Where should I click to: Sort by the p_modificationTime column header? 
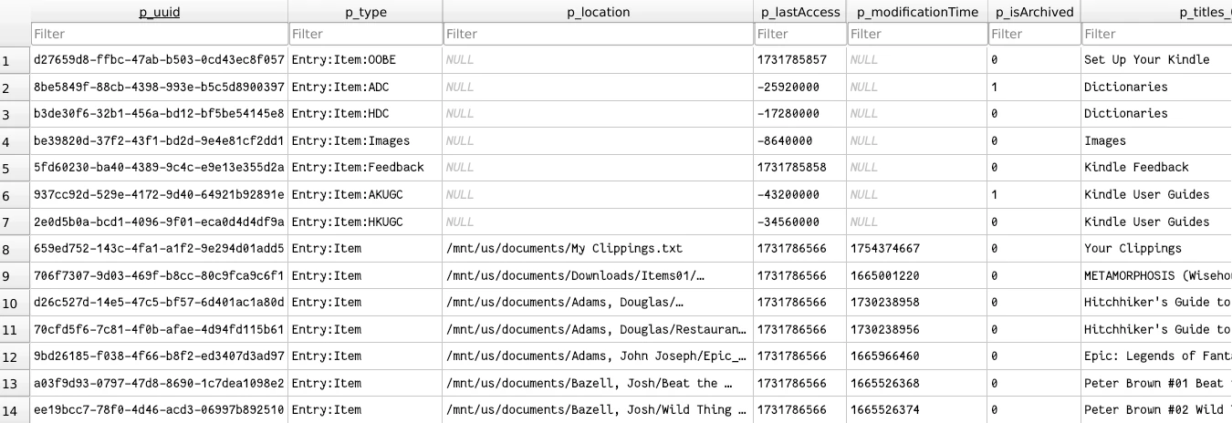(917, 12)
